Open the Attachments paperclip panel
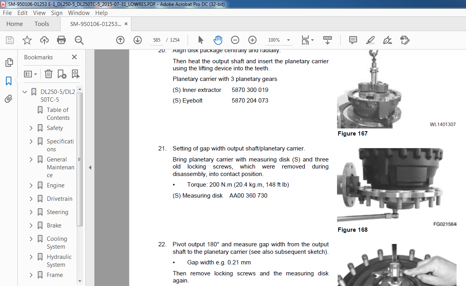Viewport: 466px width, 286px height. pyautogui.click(x=9, y=99)
